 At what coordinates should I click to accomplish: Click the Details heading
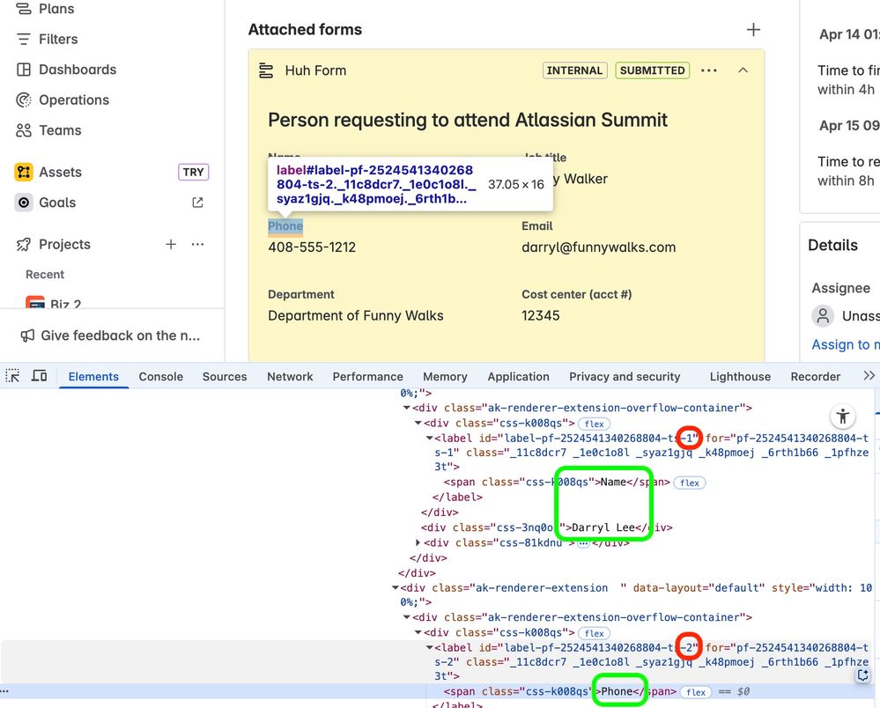click(x=832, y=245)
